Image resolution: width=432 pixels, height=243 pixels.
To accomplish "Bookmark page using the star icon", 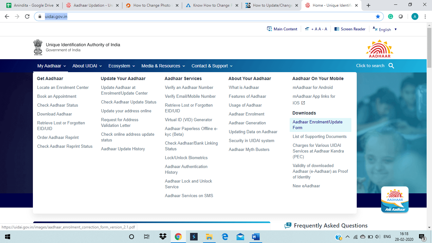I will coord(378,16).
